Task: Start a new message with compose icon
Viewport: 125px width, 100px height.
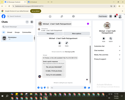Action: pyautogui.click(x=32, y=22)
